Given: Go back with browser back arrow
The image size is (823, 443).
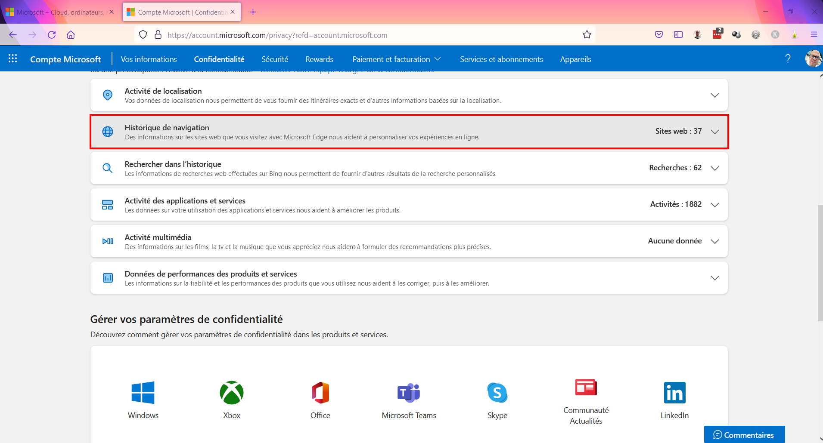Looking at the screenshot, I should [x=13, y=35].
